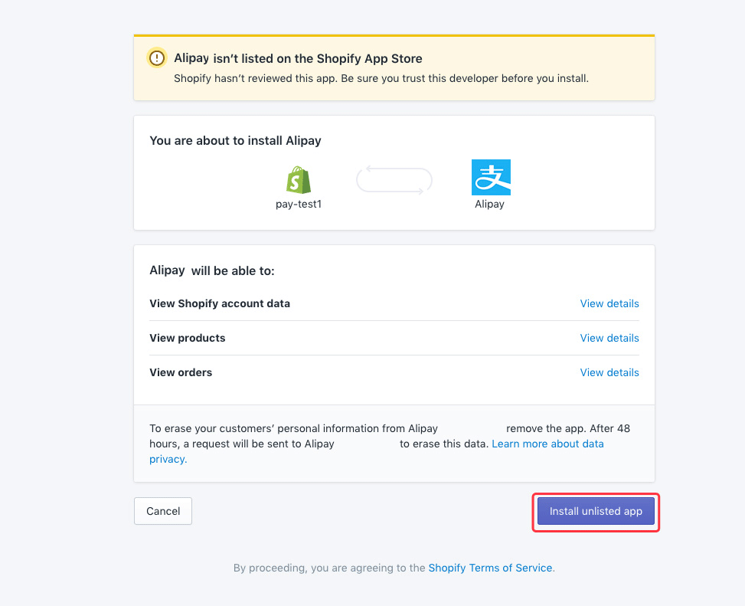
Task: Click the pay-test1 label under the store icon
Action: pos(299,204)
